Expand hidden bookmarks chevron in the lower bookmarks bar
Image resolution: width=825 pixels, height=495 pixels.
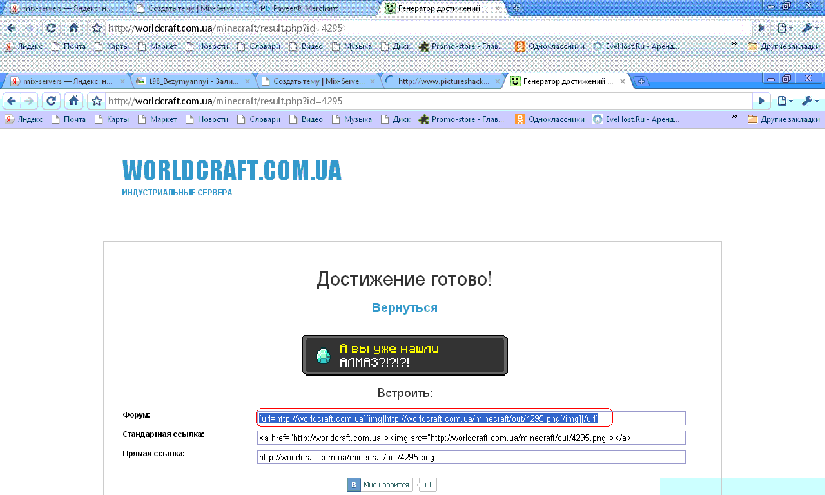[734, 117]
